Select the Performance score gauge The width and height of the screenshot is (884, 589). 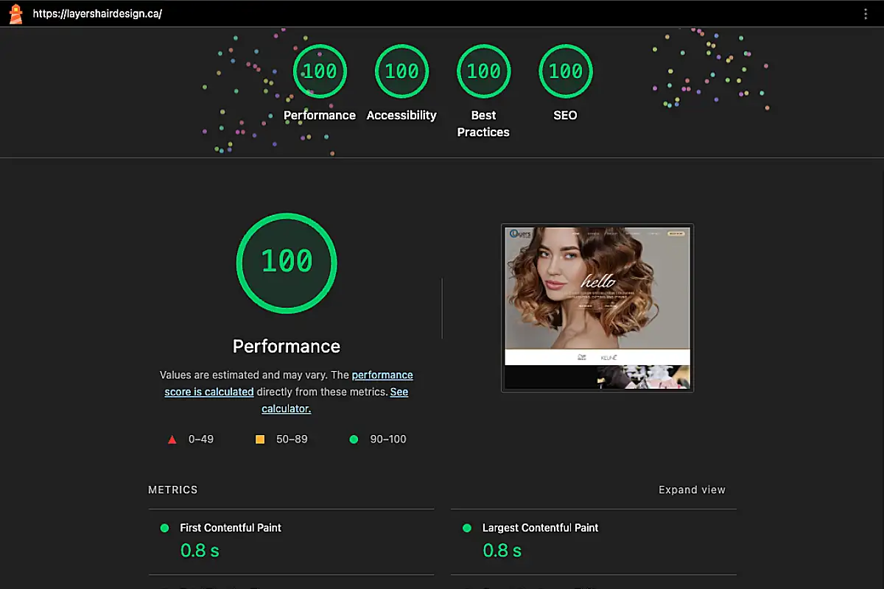tap(320, 71)
